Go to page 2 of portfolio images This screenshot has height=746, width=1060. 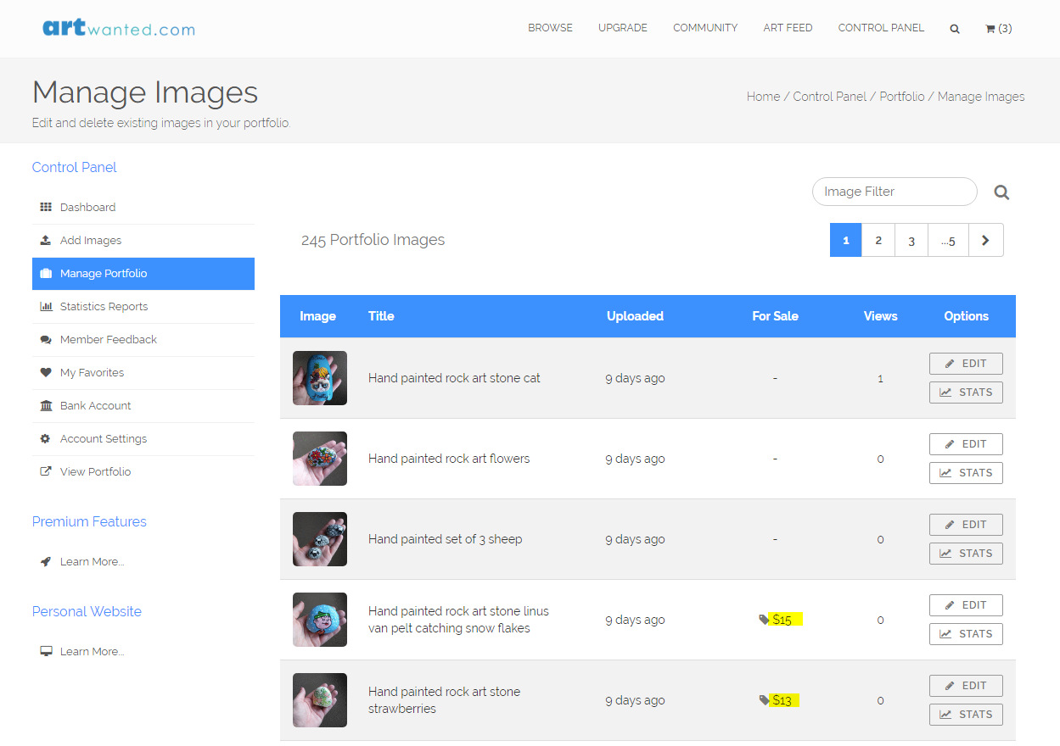click(878, 240)
